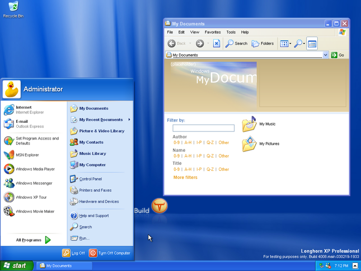Expand My Recent Documents submenu

(x=100, y=120)
